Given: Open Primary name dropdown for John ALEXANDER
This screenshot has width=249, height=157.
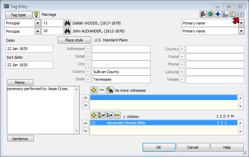Looking at the screenshot, I should point(241,31).
